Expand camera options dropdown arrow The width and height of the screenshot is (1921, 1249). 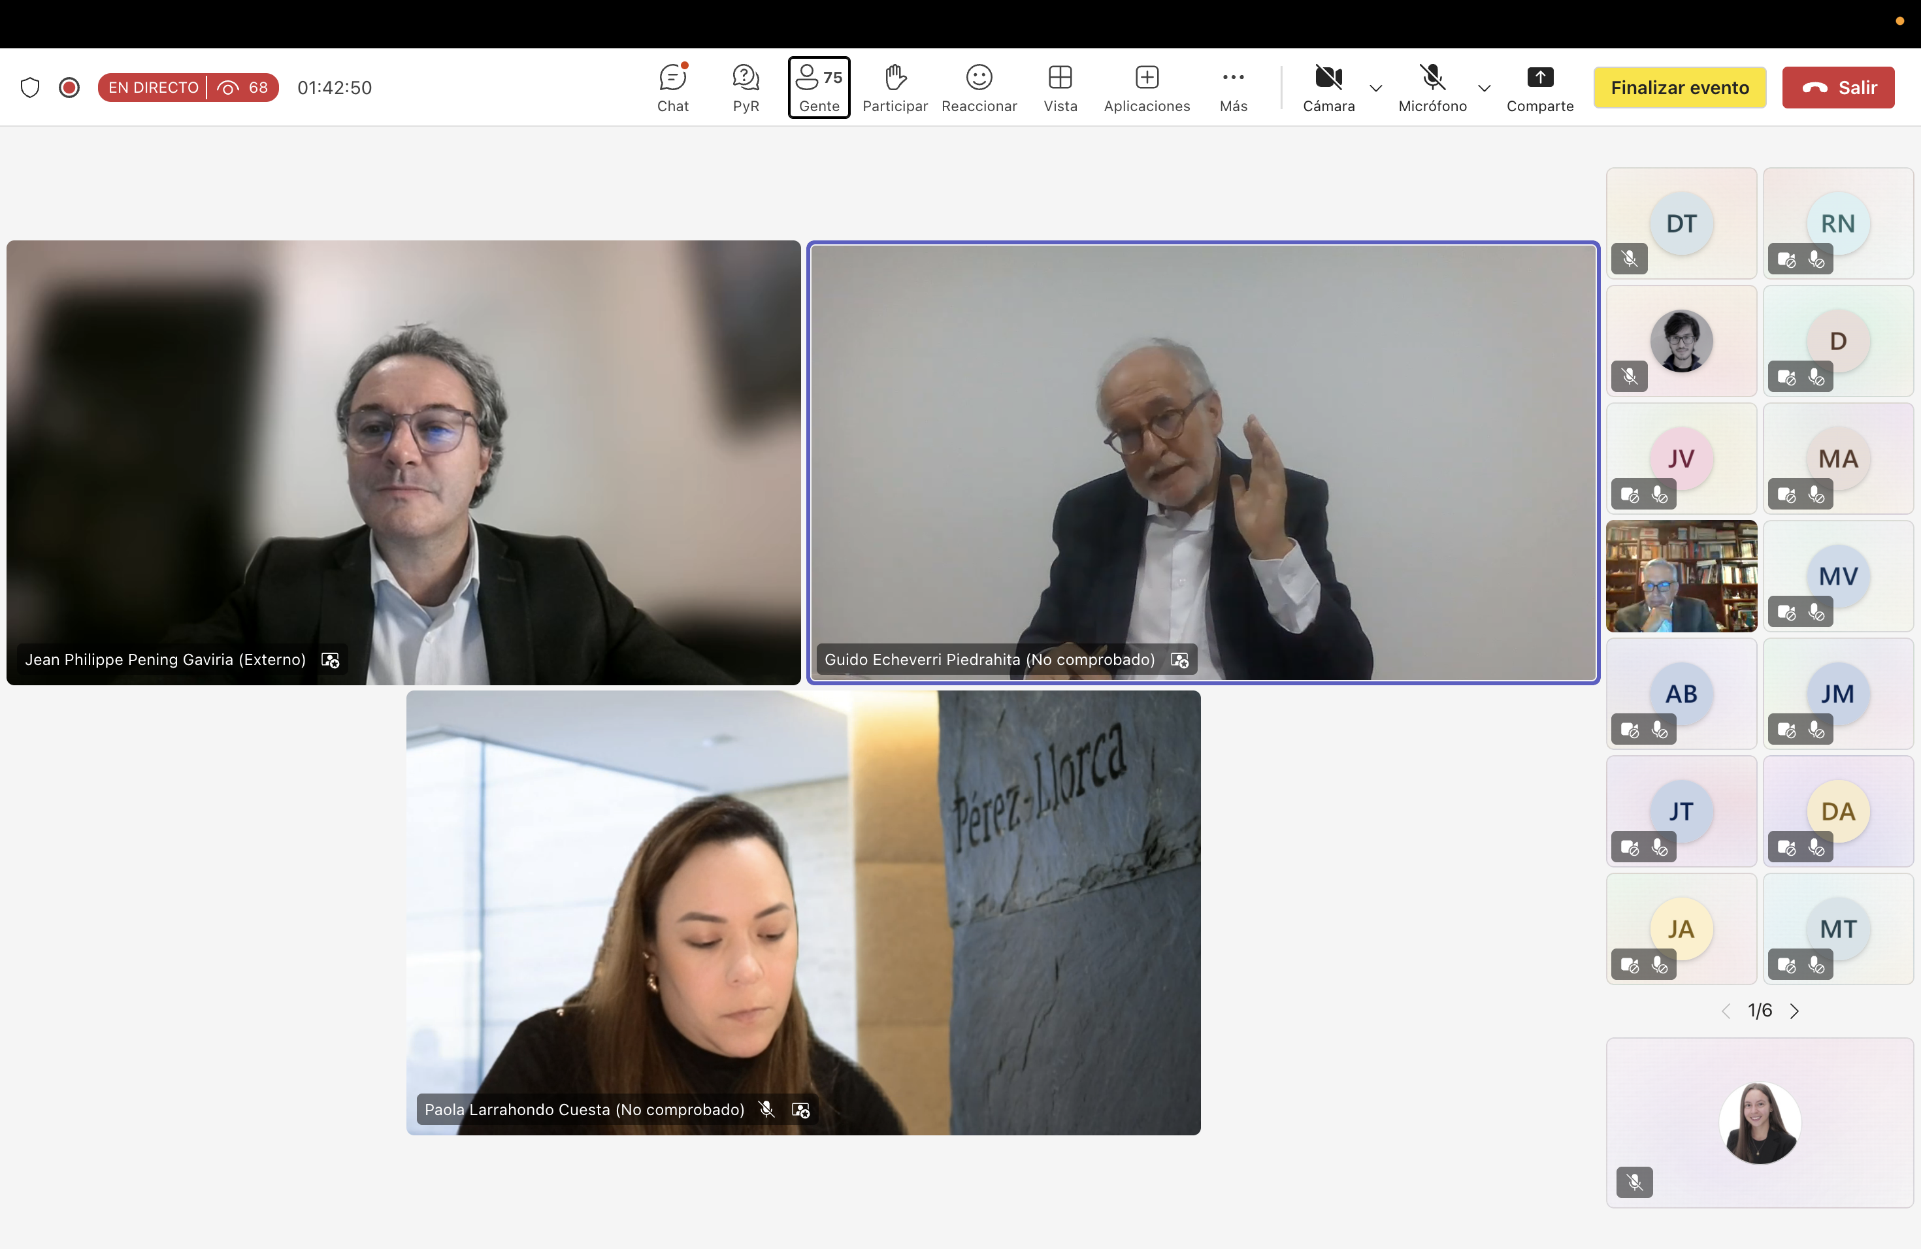(x=1376, y=88)
